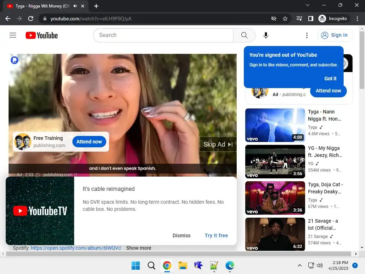This screenshot has height=274, width=365.
Task: Click the horizontal page scrollbar
Action: click(178, 254)
